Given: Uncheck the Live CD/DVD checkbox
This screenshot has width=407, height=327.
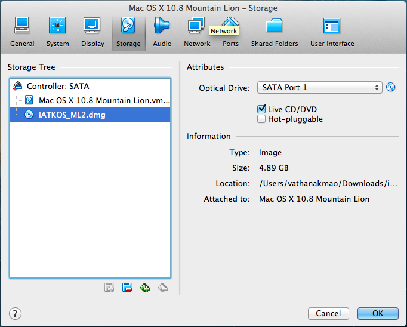Looking at the screenshot, I should click(x=261, y=109).
